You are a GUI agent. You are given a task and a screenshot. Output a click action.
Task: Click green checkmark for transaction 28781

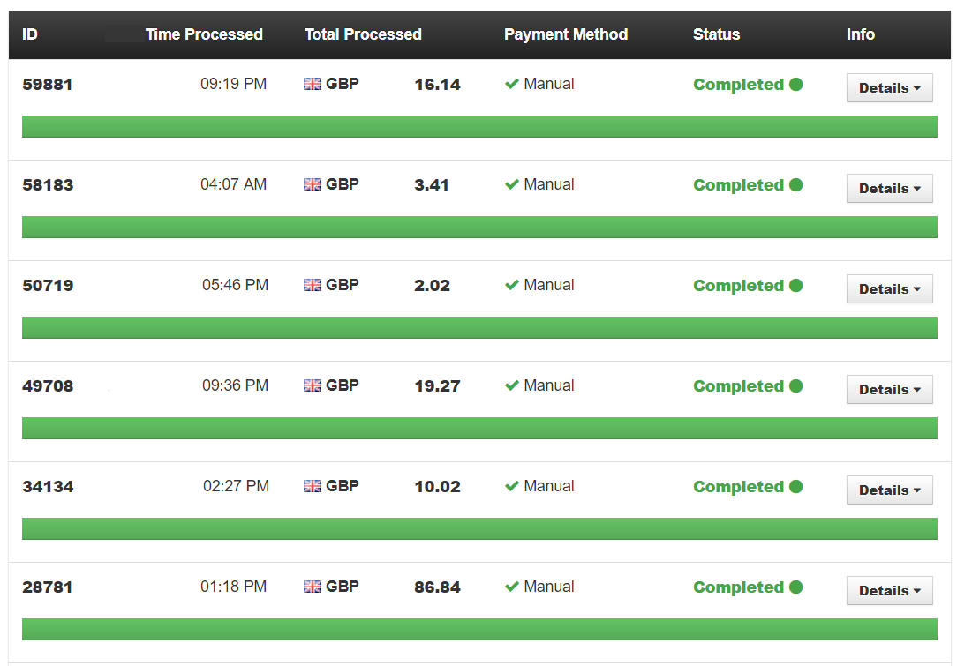click(511, 587)
